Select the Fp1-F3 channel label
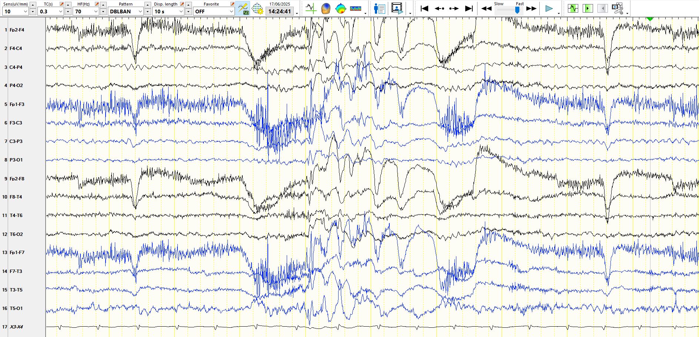Viewport: 699px width, 337px height. click(17, 104)
